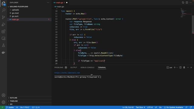Close the terminal panel
This screenshot has height=109, width=194.
coord(191,68)
